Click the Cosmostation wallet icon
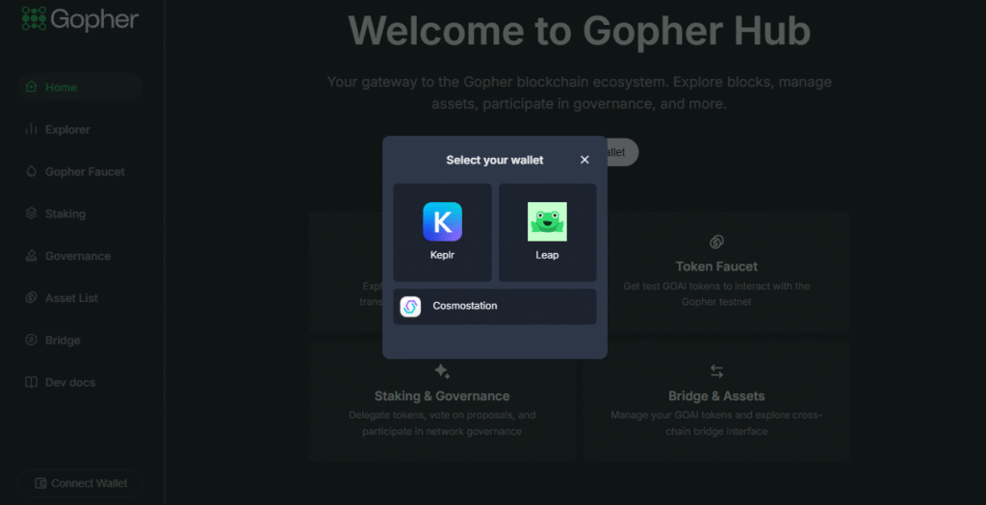Viewport: 986px width, 505px height. click(x=410, y=306)
